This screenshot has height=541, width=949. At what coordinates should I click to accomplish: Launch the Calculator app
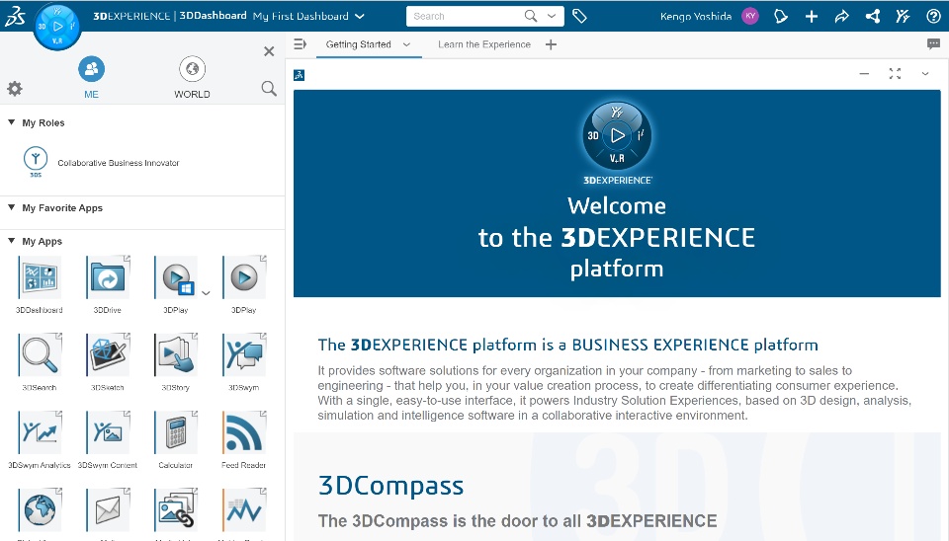click(176, 432)
